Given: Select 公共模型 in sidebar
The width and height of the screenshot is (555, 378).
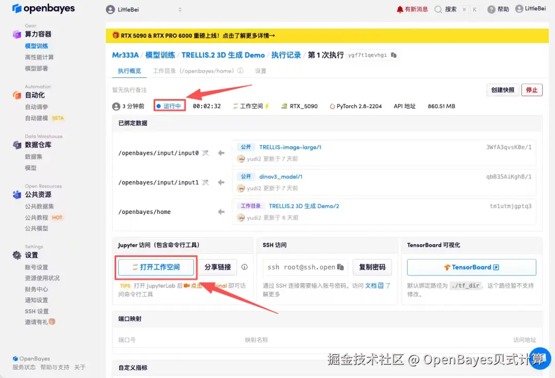Looking at the screenshot, I should (x=36, y=229).
